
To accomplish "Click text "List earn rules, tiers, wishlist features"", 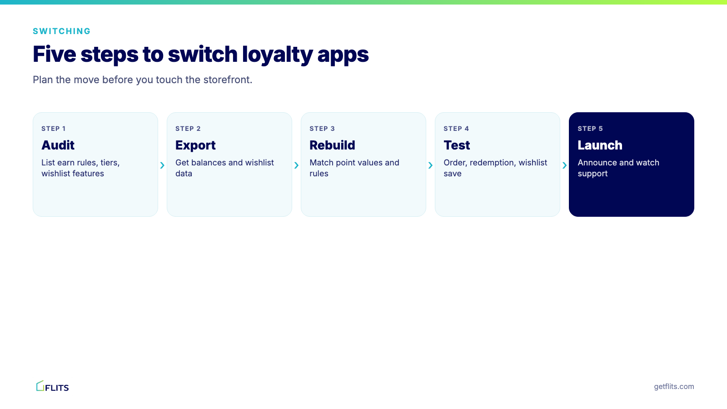I will point(80,168).
